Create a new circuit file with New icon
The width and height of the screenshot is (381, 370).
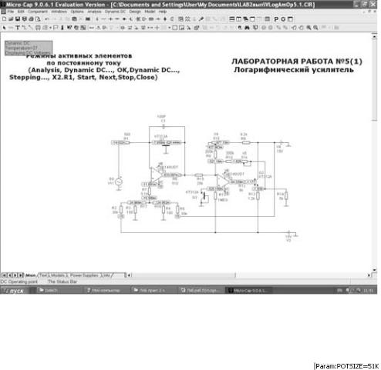pos(4,19)
